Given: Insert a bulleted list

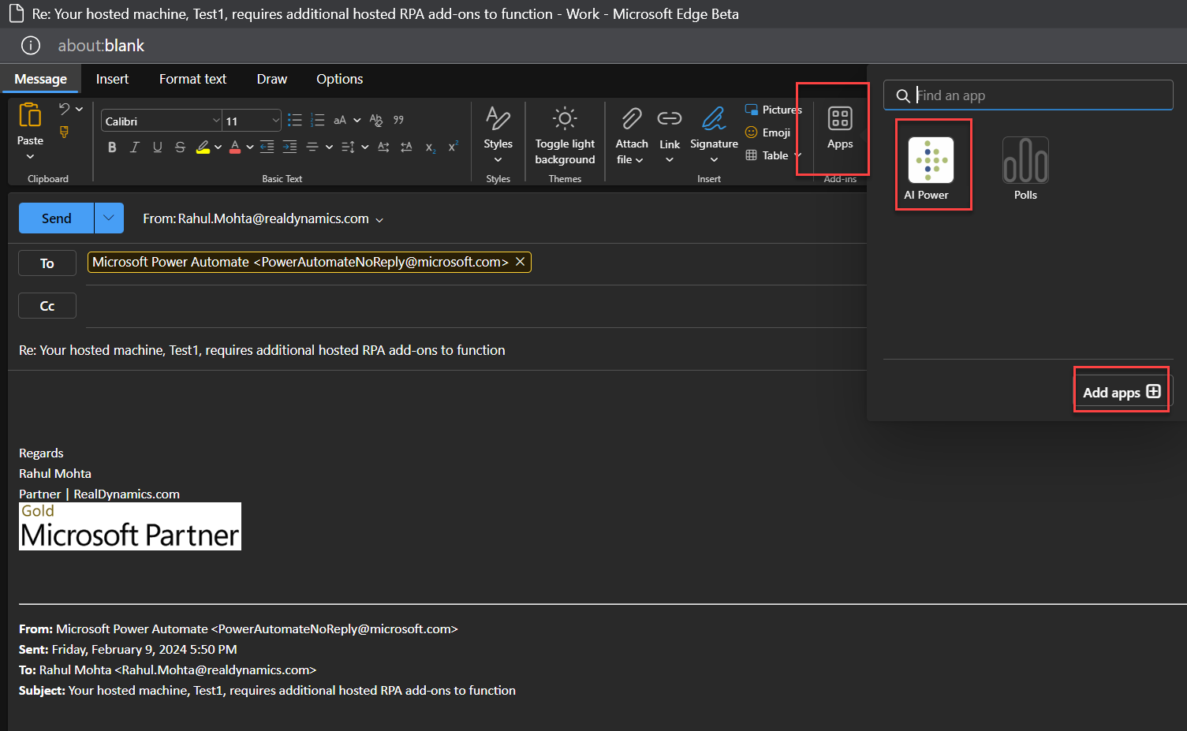Looking at the screenshot, I should (295, 120).
